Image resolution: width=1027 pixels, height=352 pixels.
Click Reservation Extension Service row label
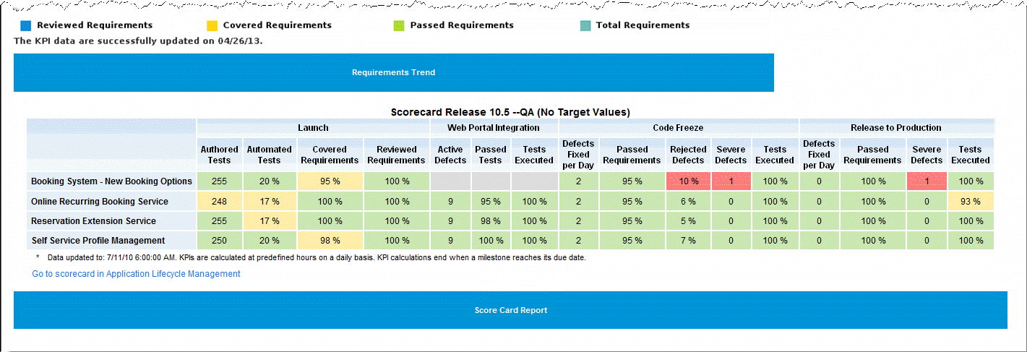(x=93, y=221)
